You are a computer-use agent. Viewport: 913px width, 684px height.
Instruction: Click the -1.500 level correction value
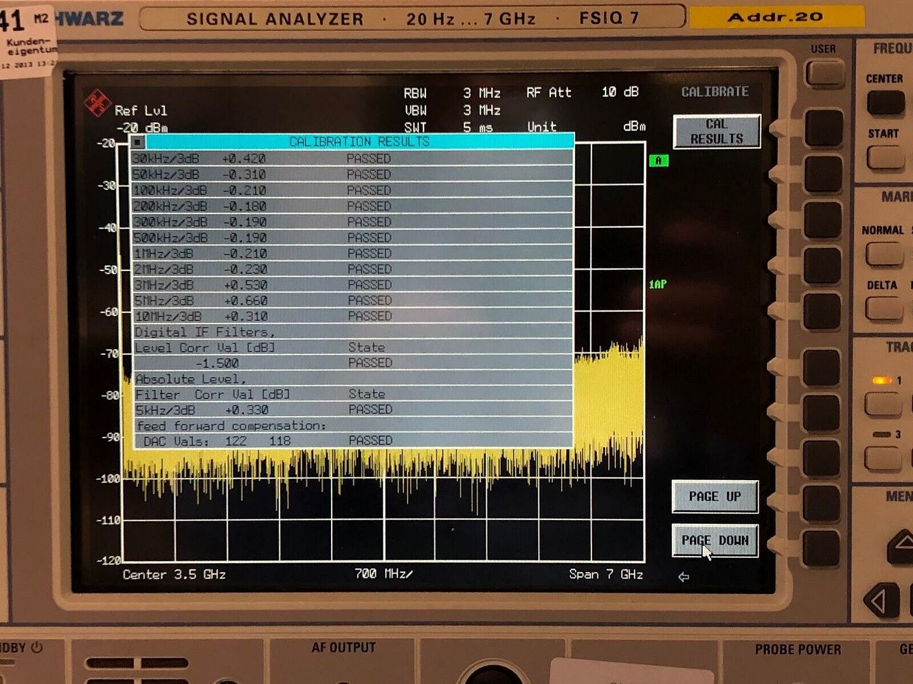(x=217, y=364)
